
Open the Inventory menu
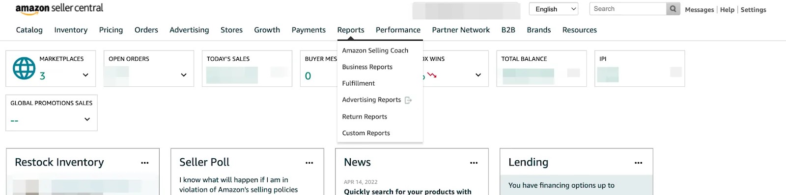[x=71, y=30]
